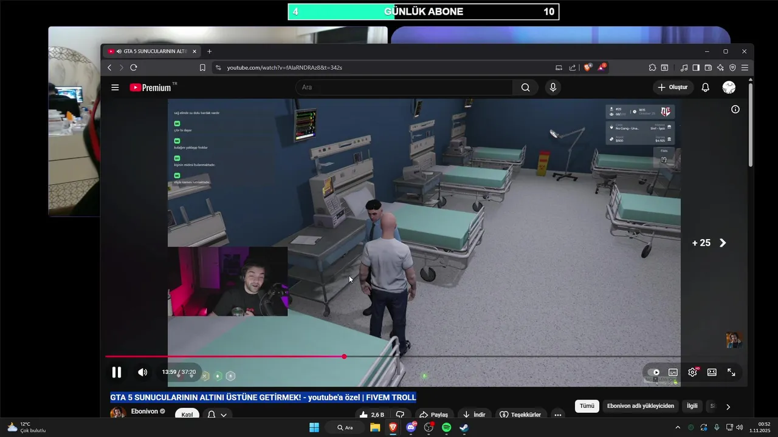Open YouTube notifications bell

coord(705,87)
